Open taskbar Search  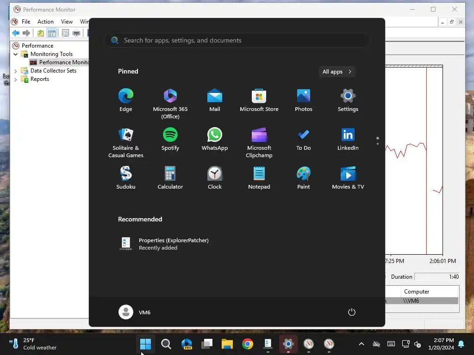(x=166, y=344)
